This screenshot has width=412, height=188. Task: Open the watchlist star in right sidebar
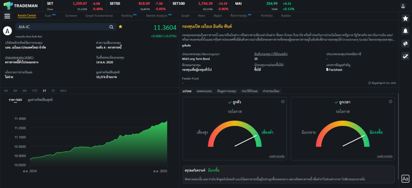pyautogui.click(x=405, y=18)
